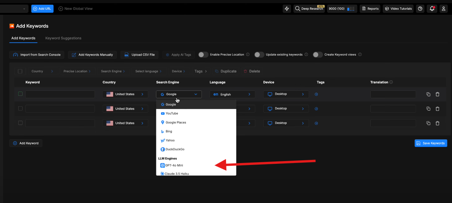The image size is (452, 203).
Task: Click the first row translation input field
Action: pyautogui.click(x=393, y=94)
